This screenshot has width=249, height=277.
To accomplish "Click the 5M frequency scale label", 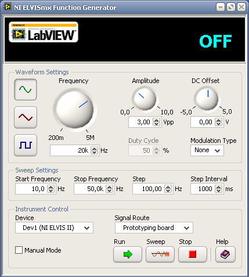I will (x=90, y=138).
